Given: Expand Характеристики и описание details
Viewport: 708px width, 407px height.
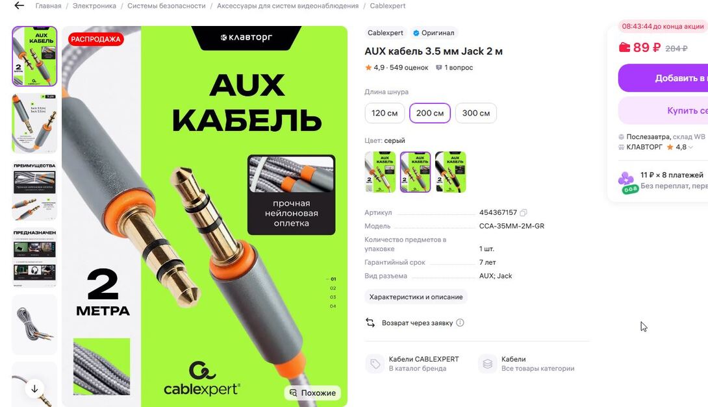Looking at the screenshot, I should [x=416, y=297].
